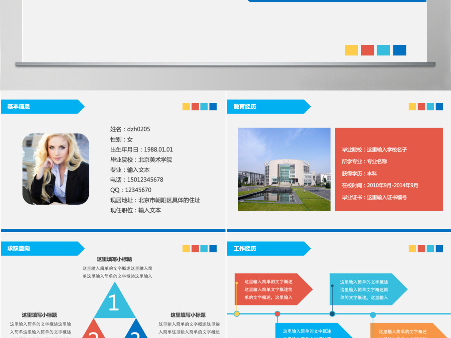Click the text 现居地址：北京市朝阳区具体的住址
Viewport: 451px width, 338px height.
(155, 200)
